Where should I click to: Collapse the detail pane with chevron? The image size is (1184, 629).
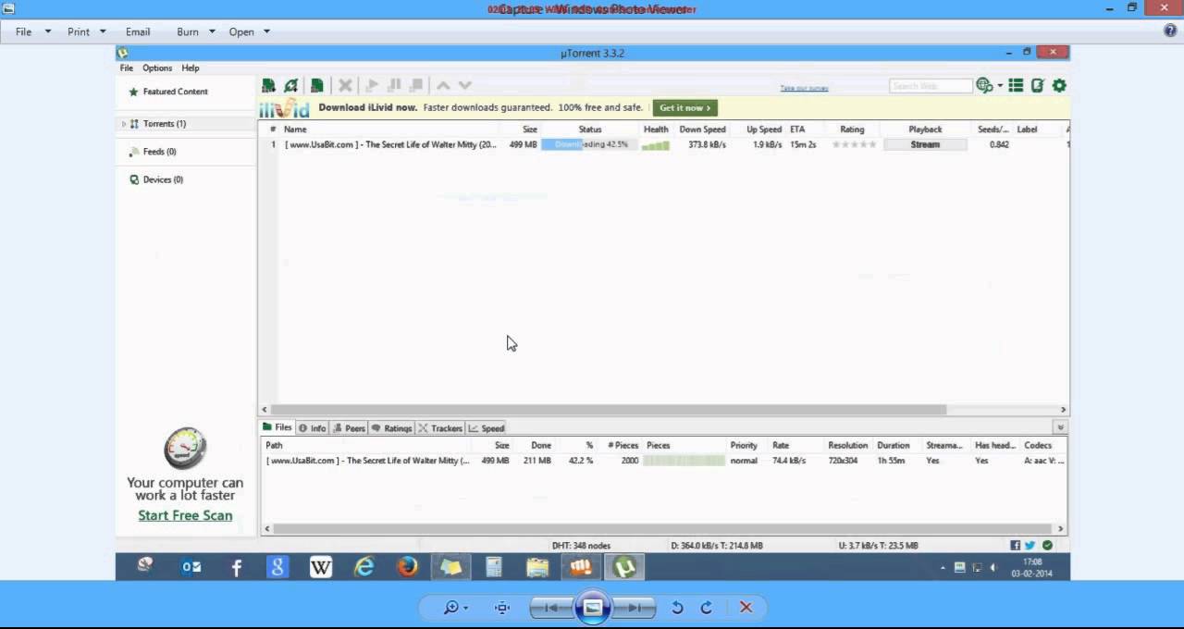pyautogui.click(x=1060, y=427)
